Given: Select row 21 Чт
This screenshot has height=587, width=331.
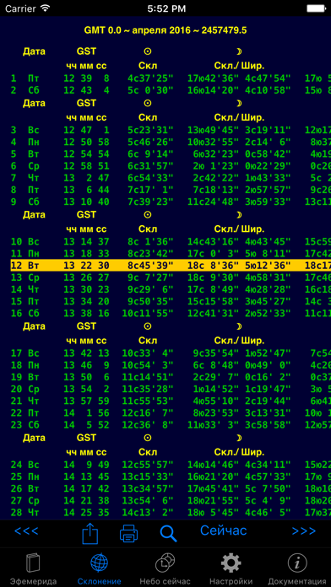Looking at the screenshot, I should 171,401.
